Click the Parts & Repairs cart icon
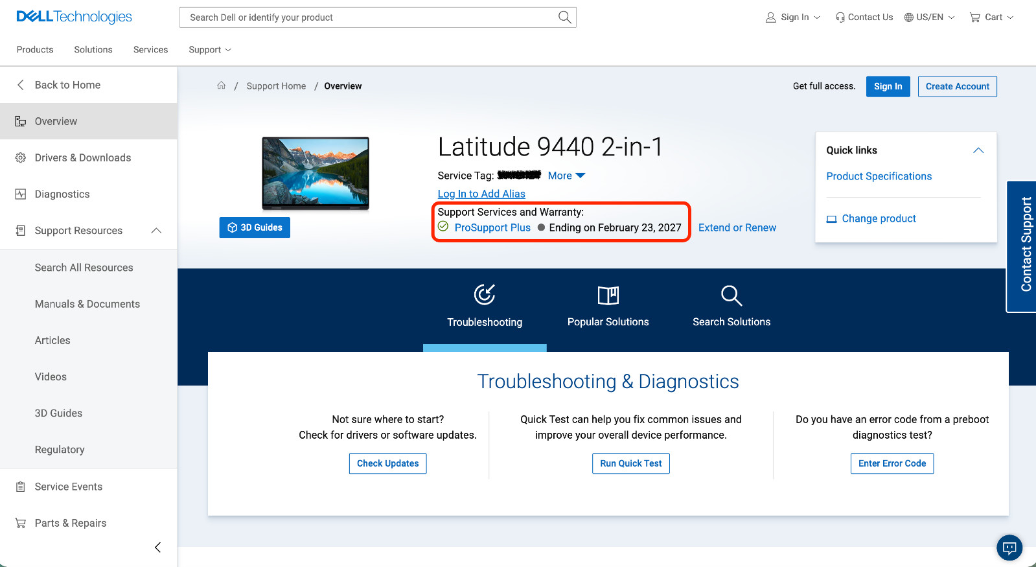Image resolution: width=1036 pixels, height=567 pixels. [21, 523]
